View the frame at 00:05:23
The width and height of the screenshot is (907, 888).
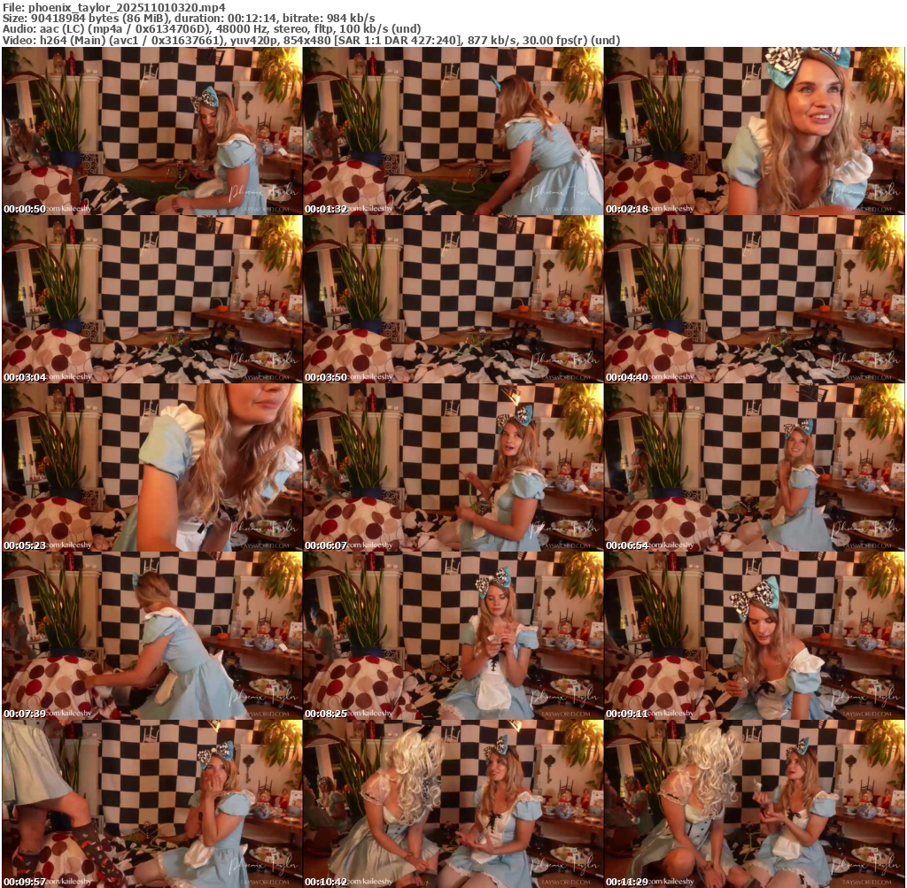point(152,467)
